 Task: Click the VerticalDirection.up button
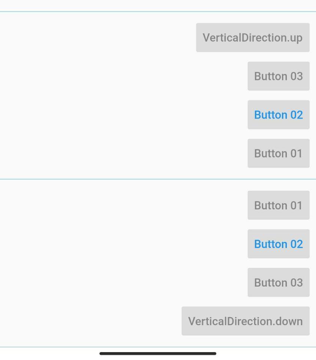253,37
